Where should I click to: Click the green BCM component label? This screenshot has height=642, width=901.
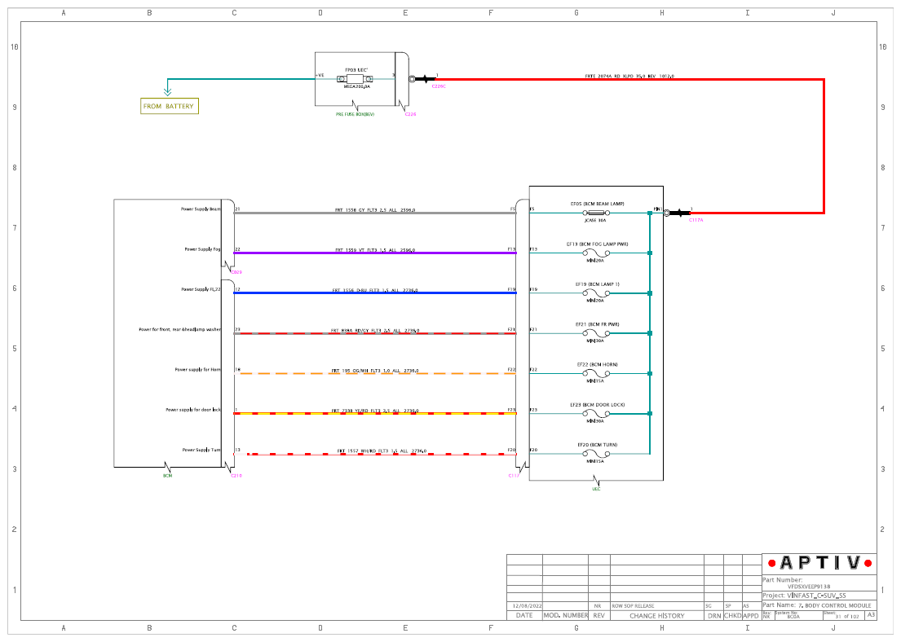(167, 476)
